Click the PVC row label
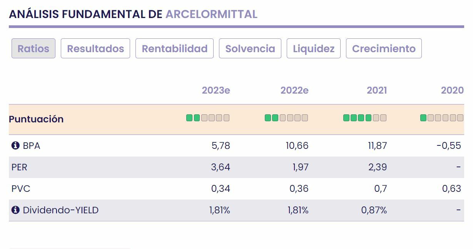This screenshot has height=249, width=473. click(21, 189)
